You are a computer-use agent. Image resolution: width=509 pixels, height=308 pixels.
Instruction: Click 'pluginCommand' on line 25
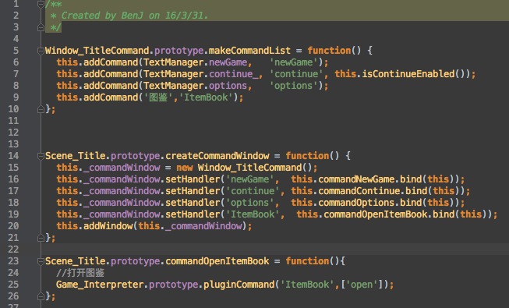[239, 285]
